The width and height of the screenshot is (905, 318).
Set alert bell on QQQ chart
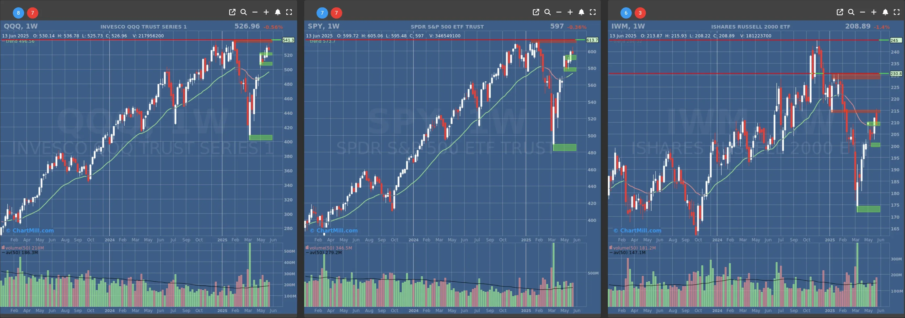(277, 12)
